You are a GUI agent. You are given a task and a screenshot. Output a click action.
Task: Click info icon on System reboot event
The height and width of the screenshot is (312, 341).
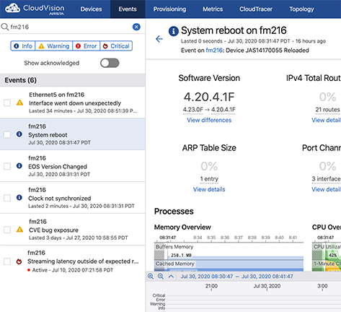[x=19, y=134]
